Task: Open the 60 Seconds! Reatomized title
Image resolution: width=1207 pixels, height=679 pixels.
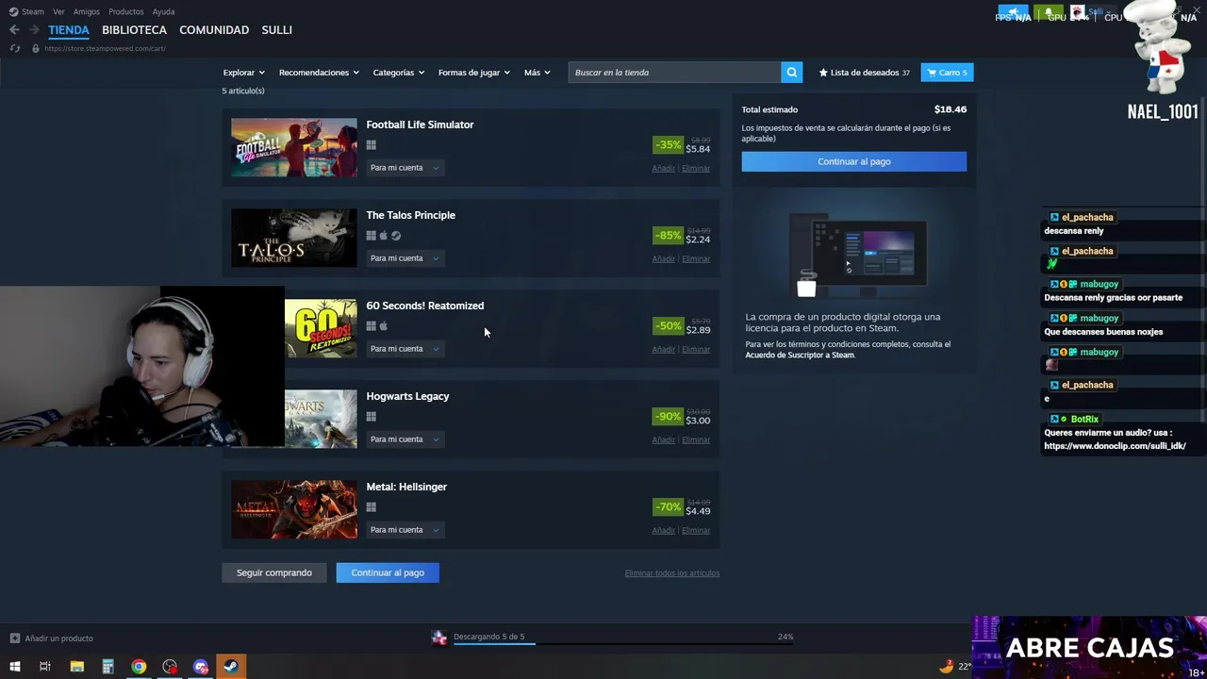Action: click(424, 306)
